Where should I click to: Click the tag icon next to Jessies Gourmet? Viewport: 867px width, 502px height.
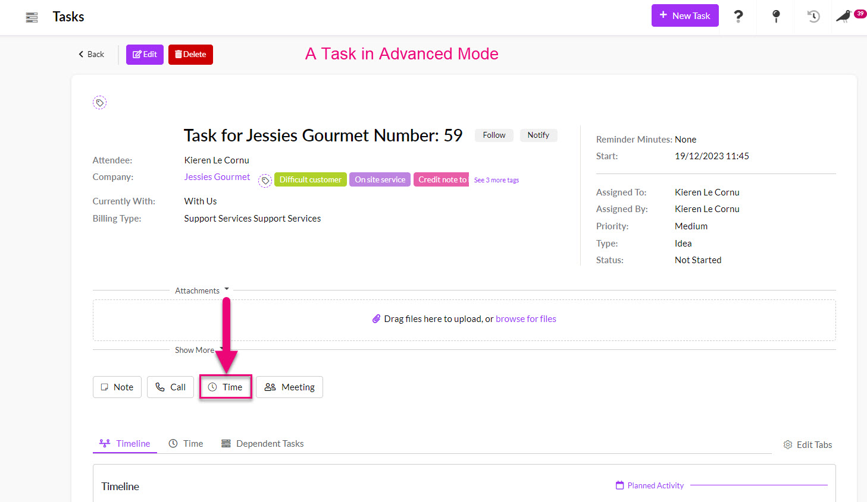pyautogui.click(x=265, y=181)
